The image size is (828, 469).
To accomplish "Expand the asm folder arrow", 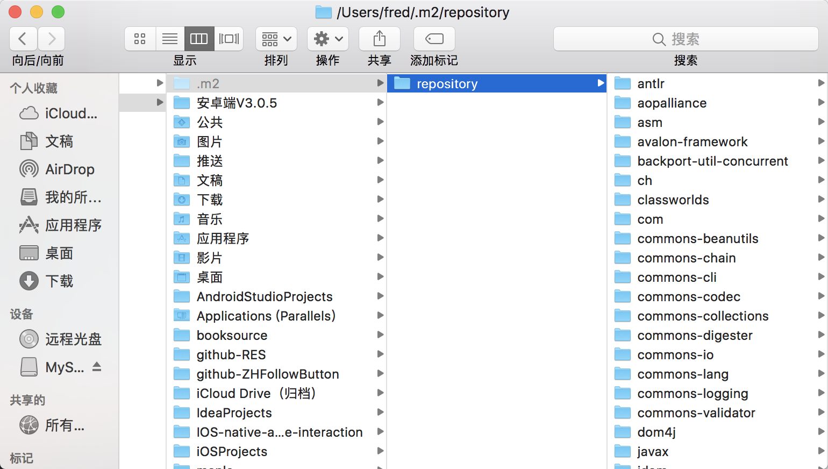I will (x=821, y=122).
